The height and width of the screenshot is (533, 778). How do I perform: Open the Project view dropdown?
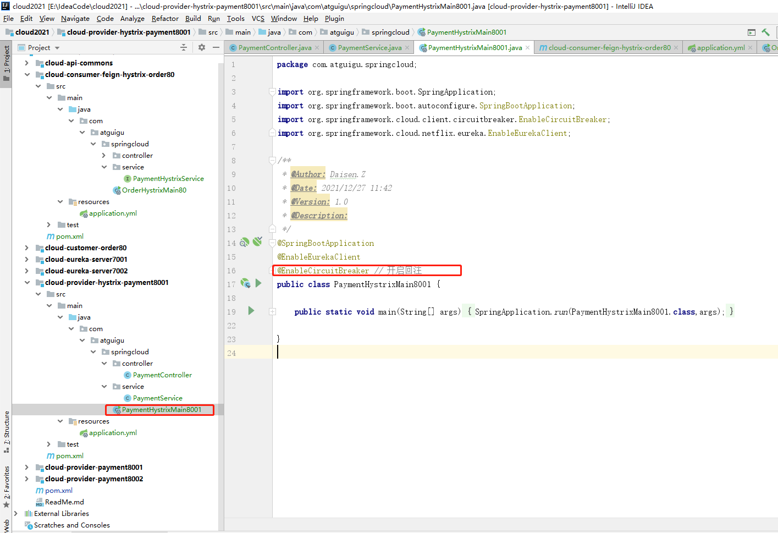click(x=57, y=48)
